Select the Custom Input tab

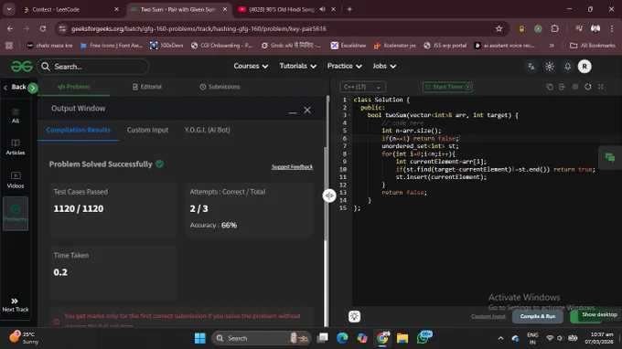click(147, 130)
